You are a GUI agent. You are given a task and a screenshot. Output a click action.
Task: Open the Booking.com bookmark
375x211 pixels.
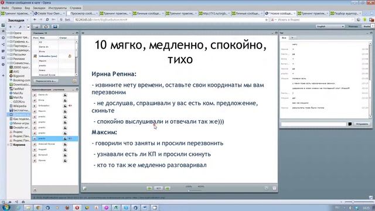(x=22, y=80)
